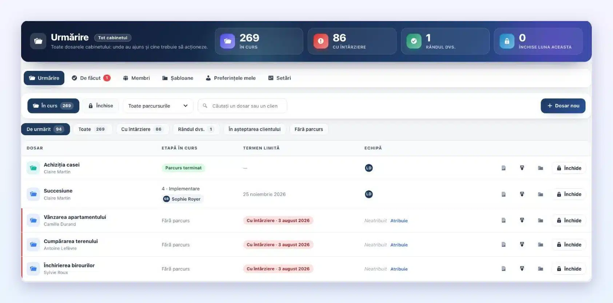Select the În așteptarea clientului filter chip
This screenshot has width=613, height=303.
pyautogui.click(x=254, y=129)
